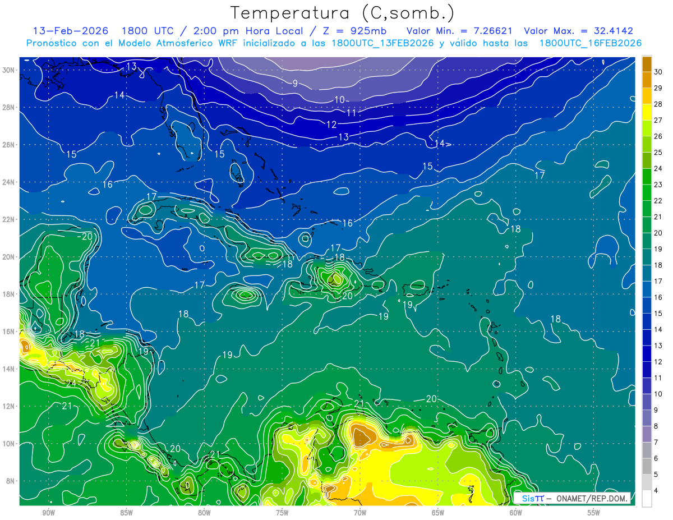Click the 'ONAMET/REP.DOM.' credit label
The image size is (673, 520).
coord(592,498)
